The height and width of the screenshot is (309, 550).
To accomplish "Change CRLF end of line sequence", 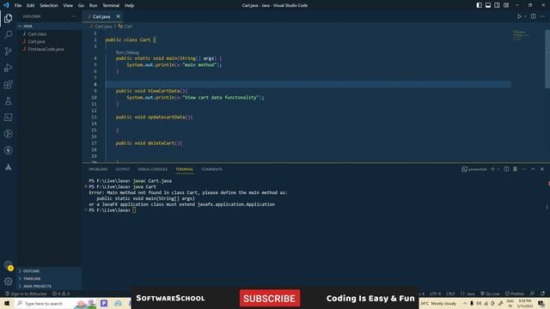I will (450, 294).
